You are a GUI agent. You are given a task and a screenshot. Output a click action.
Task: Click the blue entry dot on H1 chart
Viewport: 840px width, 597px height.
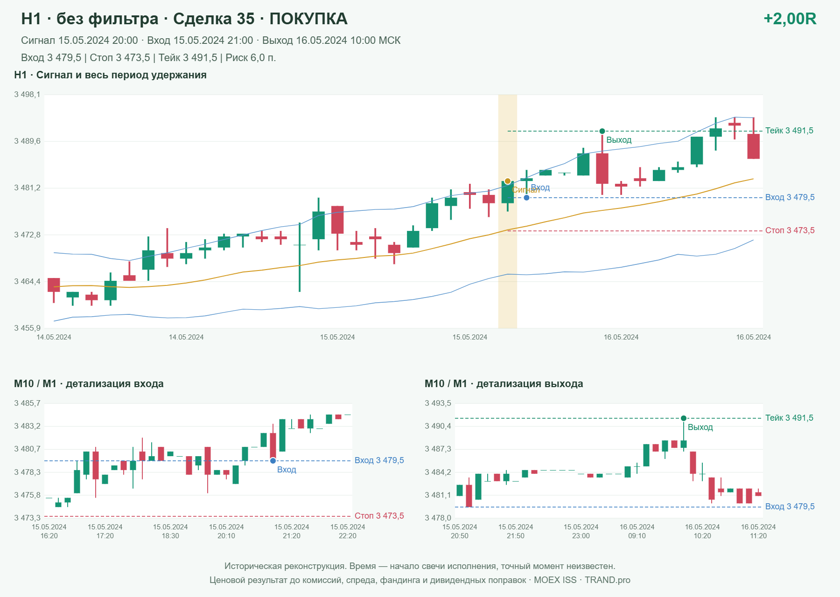(526, 198)
